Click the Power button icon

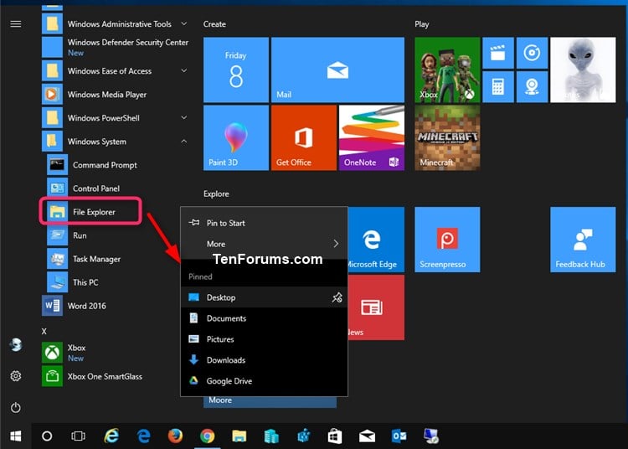coord(16,408)
